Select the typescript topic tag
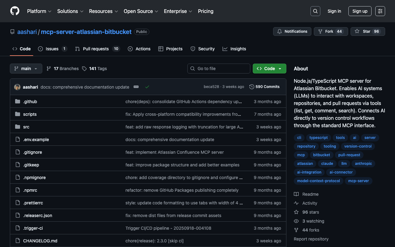The image size is (395, 247). coord(318,138)
